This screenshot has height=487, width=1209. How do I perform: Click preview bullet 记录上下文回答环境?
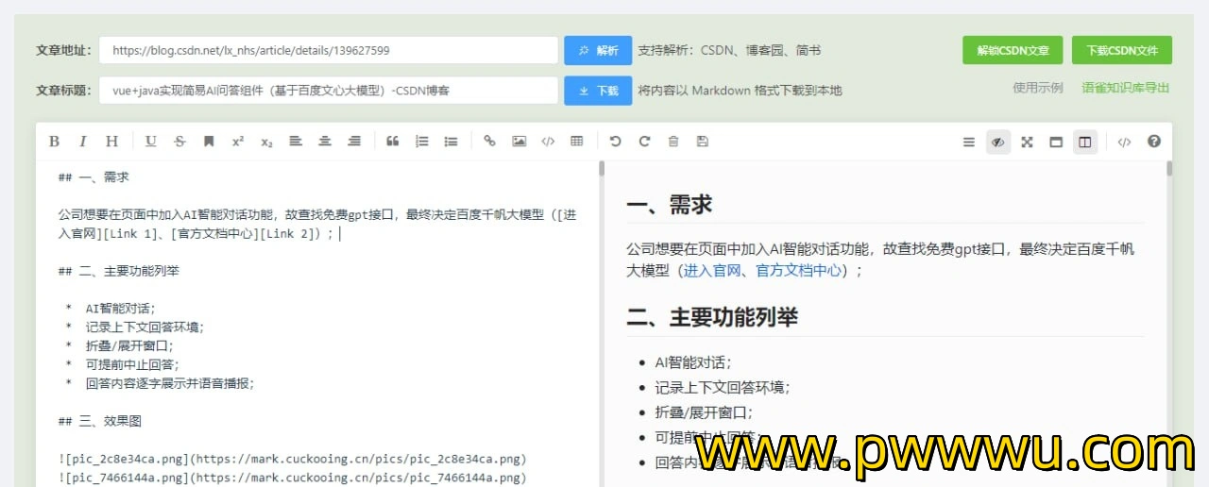click(722, 387)
